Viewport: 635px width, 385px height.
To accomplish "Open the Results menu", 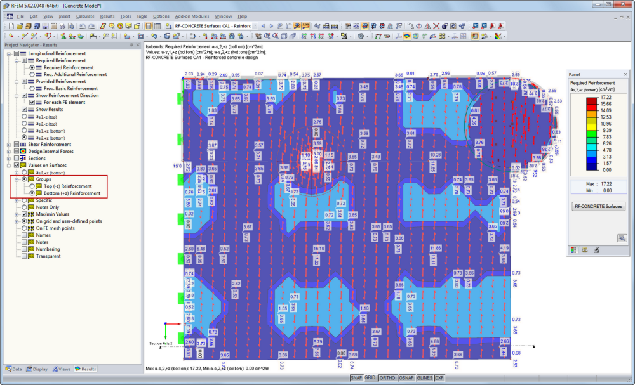I will 107,16.
